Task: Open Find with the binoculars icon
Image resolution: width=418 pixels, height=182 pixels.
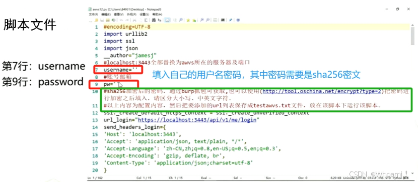Action: [154, 20]
